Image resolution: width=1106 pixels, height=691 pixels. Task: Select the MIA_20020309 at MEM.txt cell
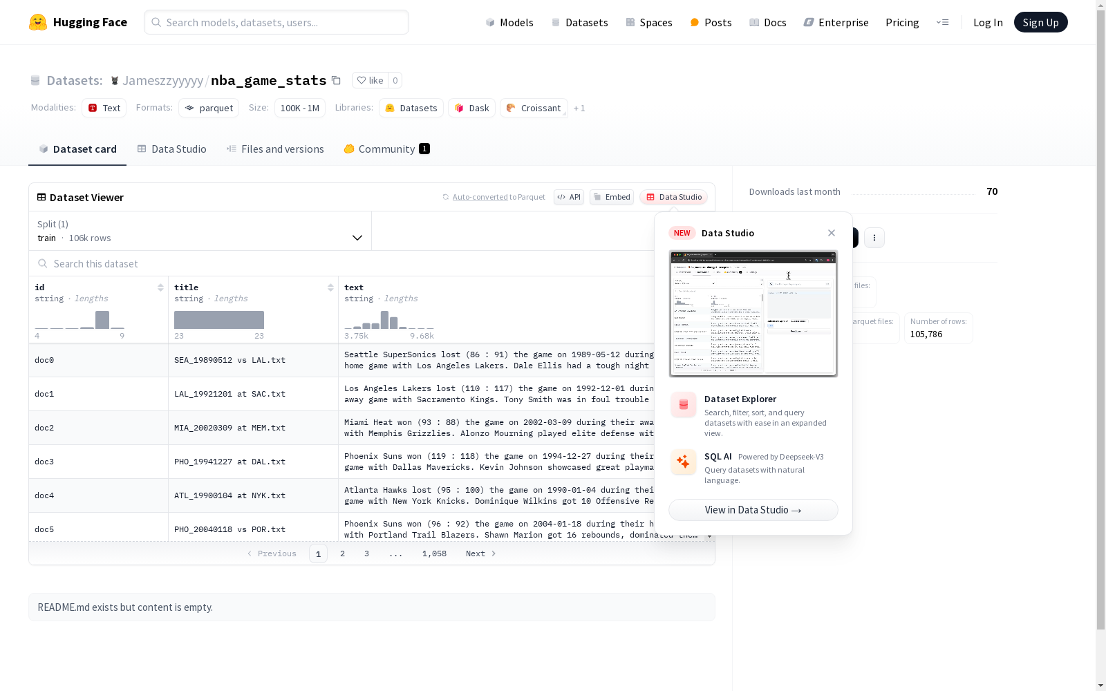click(253, 428)
